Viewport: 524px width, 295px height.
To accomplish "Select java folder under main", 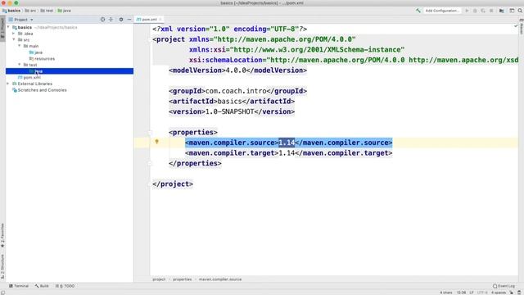I will click(36, 52).
